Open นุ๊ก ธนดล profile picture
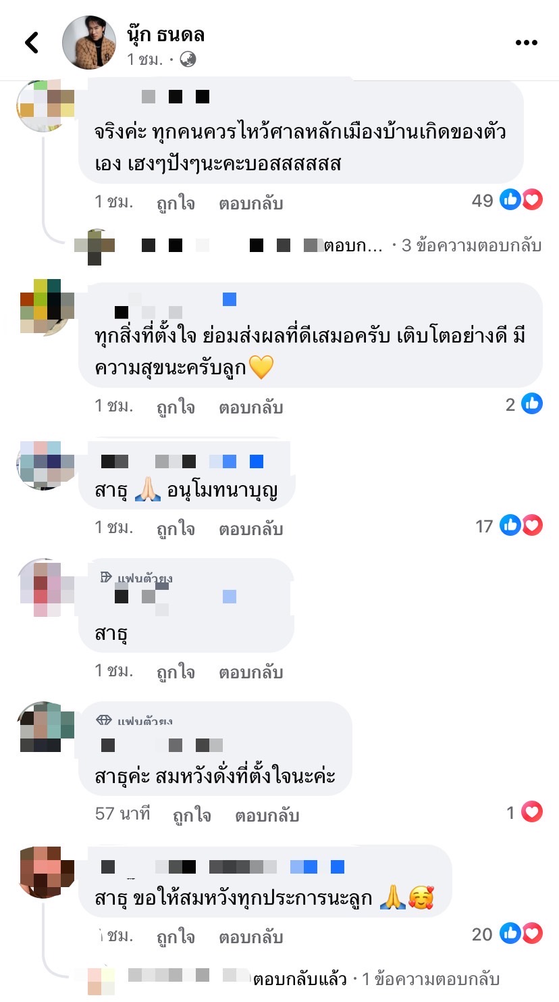The height and width of the screenshot is (1002, 559). coord(89,42)
